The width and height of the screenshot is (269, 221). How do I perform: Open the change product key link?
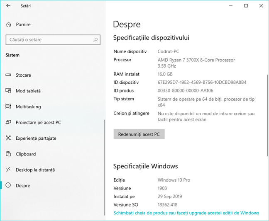pos(186,213)
